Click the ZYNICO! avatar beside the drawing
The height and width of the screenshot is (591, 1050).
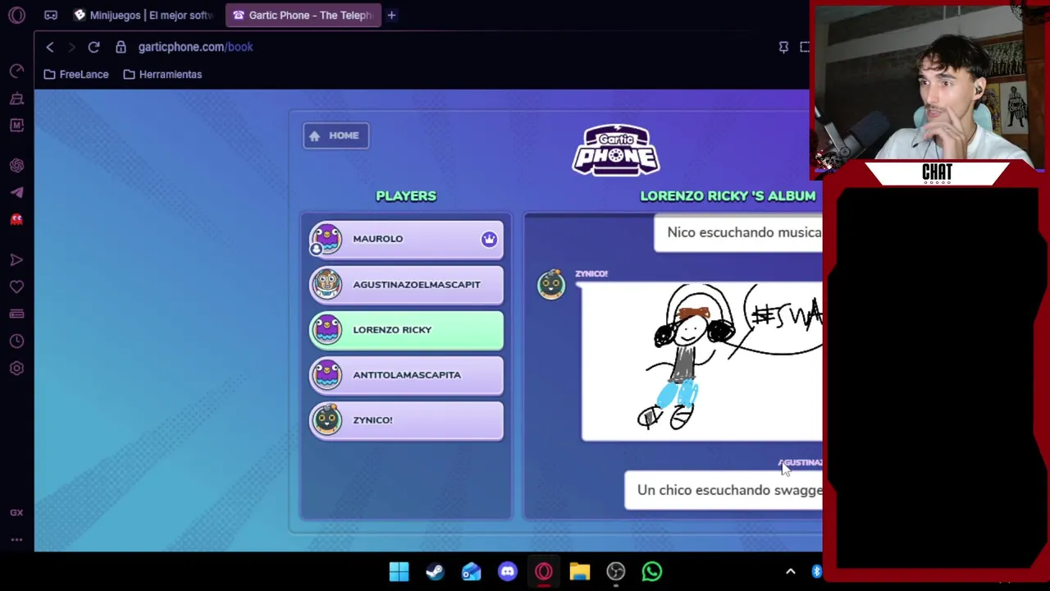click(551, 284)
